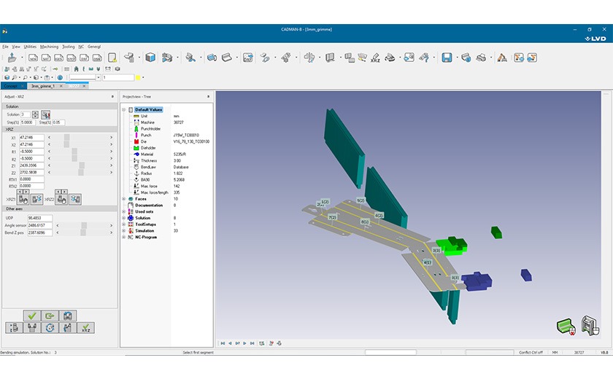This screenshot has height=379, width=613.
Task: Expand the Used sets tree node
Action: (124, 211)
